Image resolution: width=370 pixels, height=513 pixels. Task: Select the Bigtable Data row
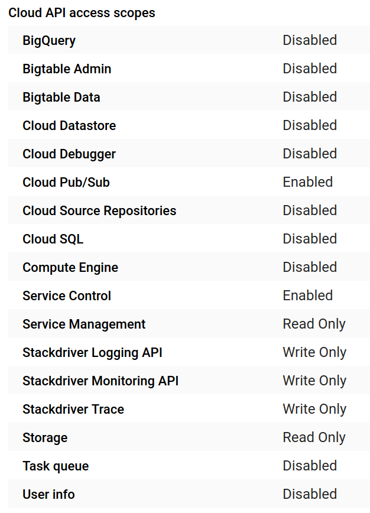(x=189, y=97)
